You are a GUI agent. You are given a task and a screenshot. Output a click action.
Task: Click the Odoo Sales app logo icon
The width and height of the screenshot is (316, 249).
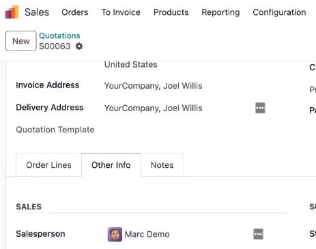coord(12,12)
